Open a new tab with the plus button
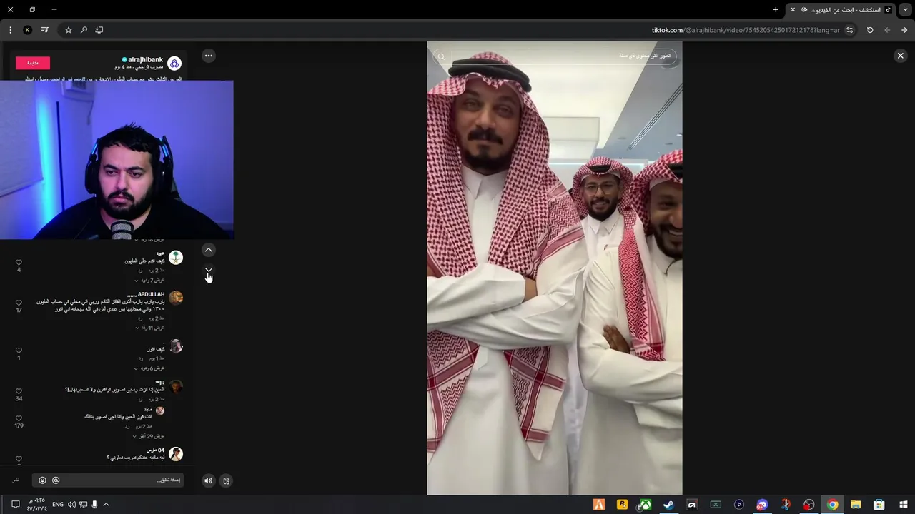Screen dimensions: 915x514 click(x=776, y=10)
